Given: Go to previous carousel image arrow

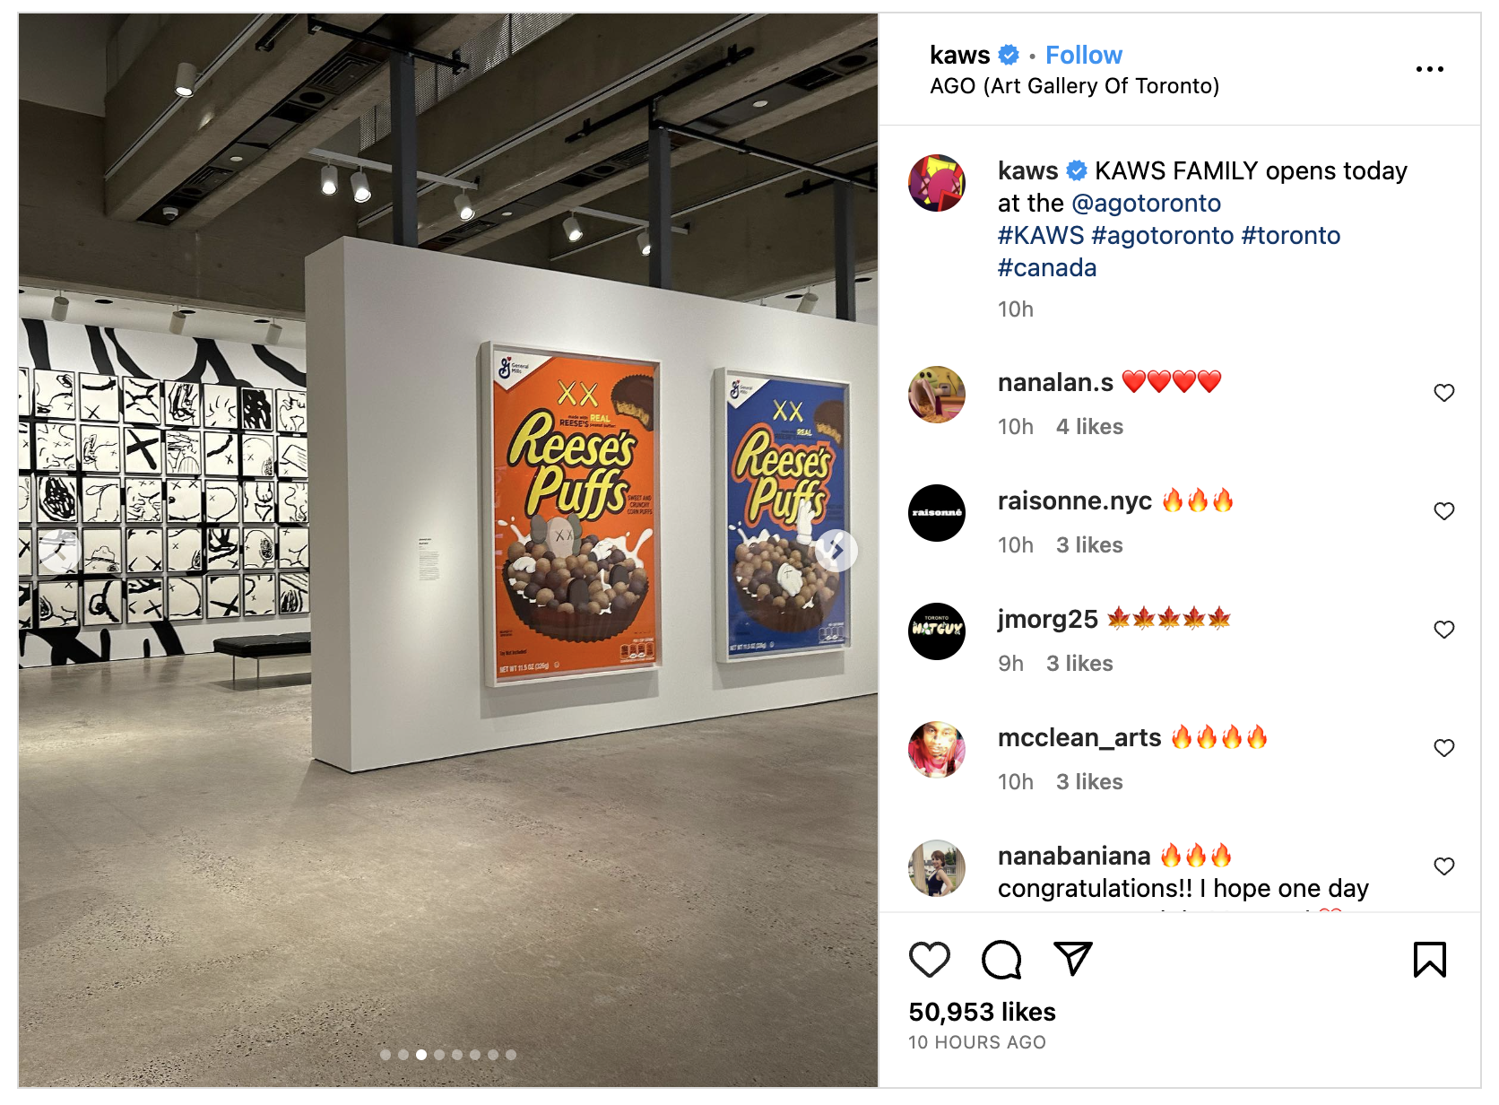Looking at the screenshot, I should point(59,551).
